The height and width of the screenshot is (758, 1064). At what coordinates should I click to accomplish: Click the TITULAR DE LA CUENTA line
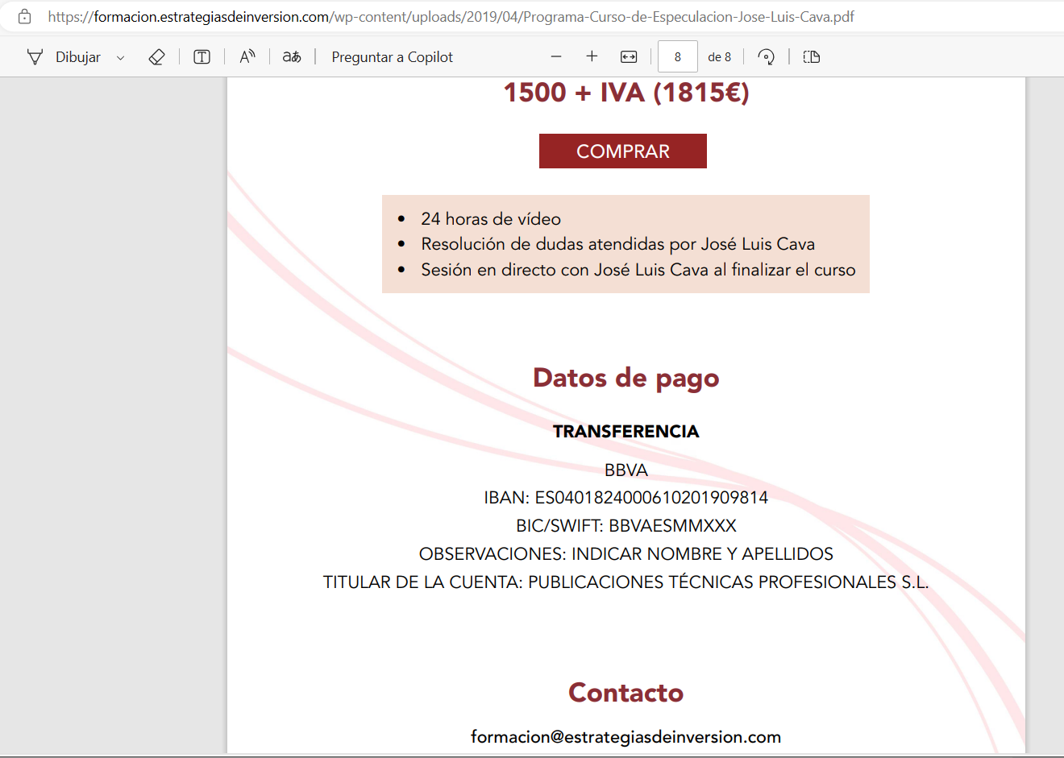tap(626, 582)
